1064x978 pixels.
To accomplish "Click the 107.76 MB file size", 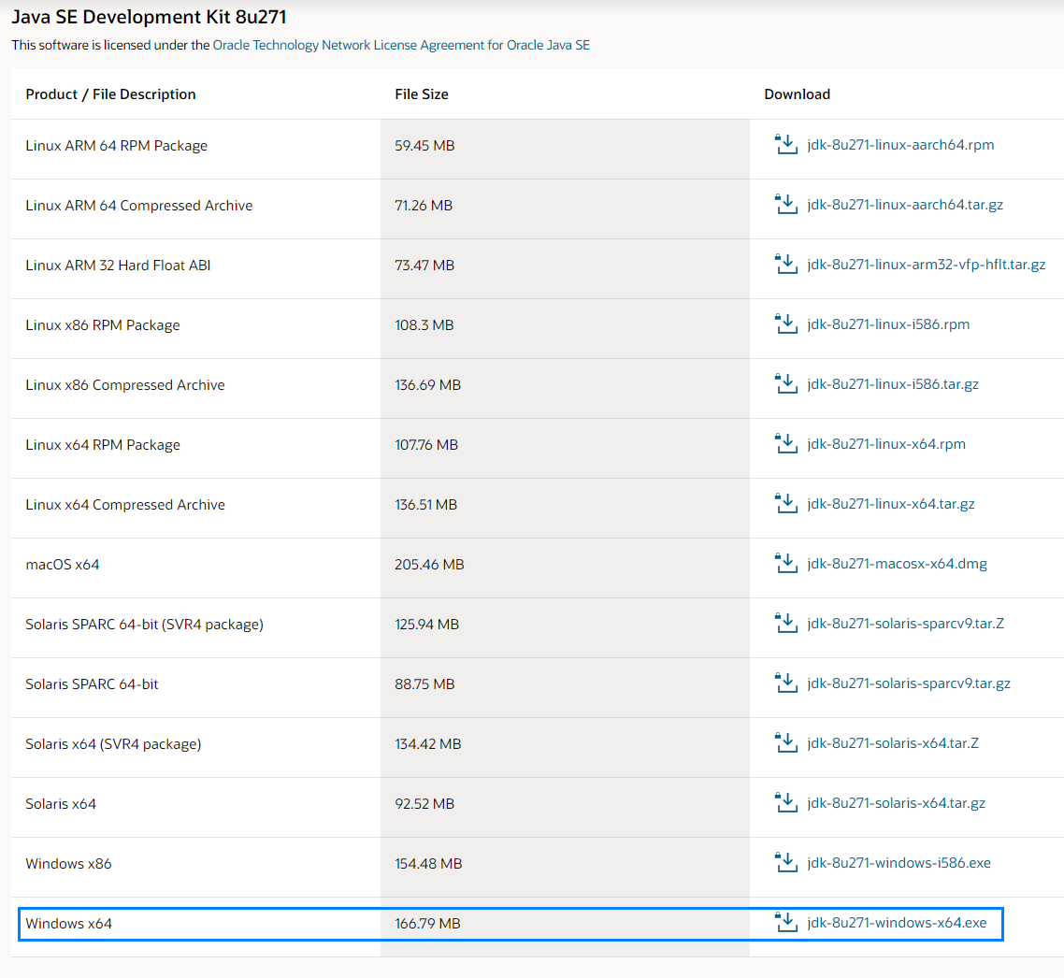I will 426,444.
